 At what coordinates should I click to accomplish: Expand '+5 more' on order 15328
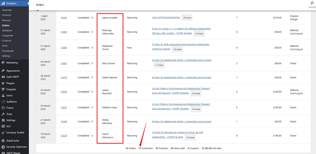click(x=190, y=137)
